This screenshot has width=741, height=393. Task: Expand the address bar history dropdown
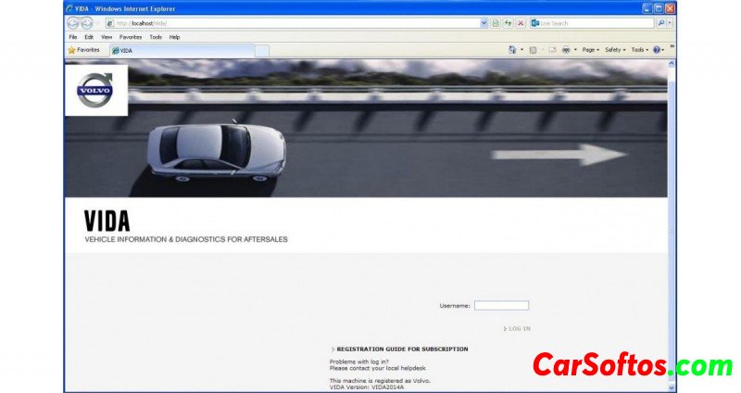tap(484, 22)
